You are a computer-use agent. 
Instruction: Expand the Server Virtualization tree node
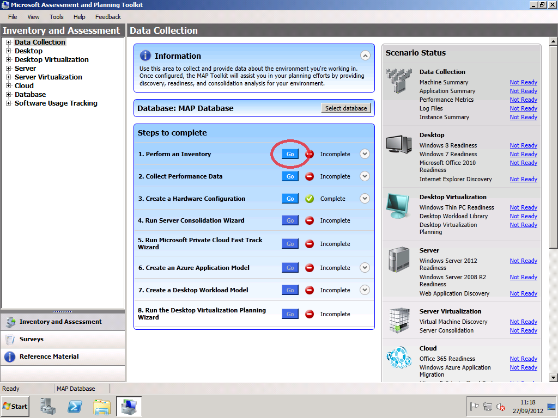pos(9,77)
